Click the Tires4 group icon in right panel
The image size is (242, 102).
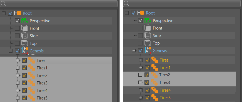coord(155,90)
